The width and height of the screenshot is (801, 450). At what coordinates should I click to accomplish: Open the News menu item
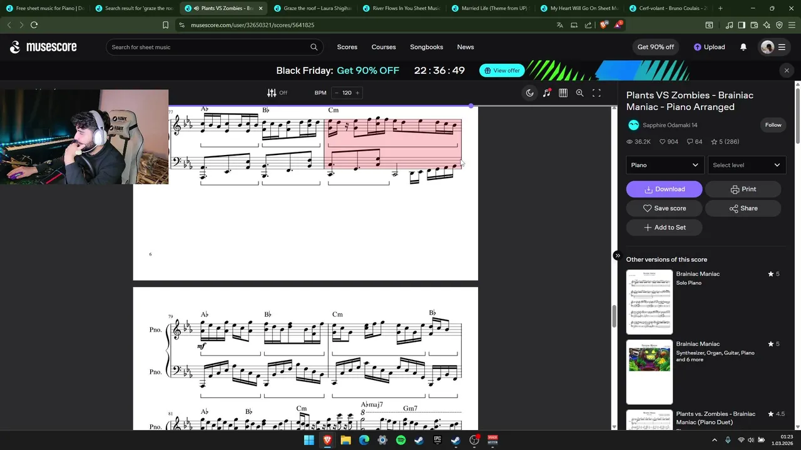466,47
